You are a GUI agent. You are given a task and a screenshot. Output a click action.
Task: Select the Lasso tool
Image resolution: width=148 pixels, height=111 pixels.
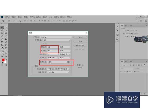point(2,30)
